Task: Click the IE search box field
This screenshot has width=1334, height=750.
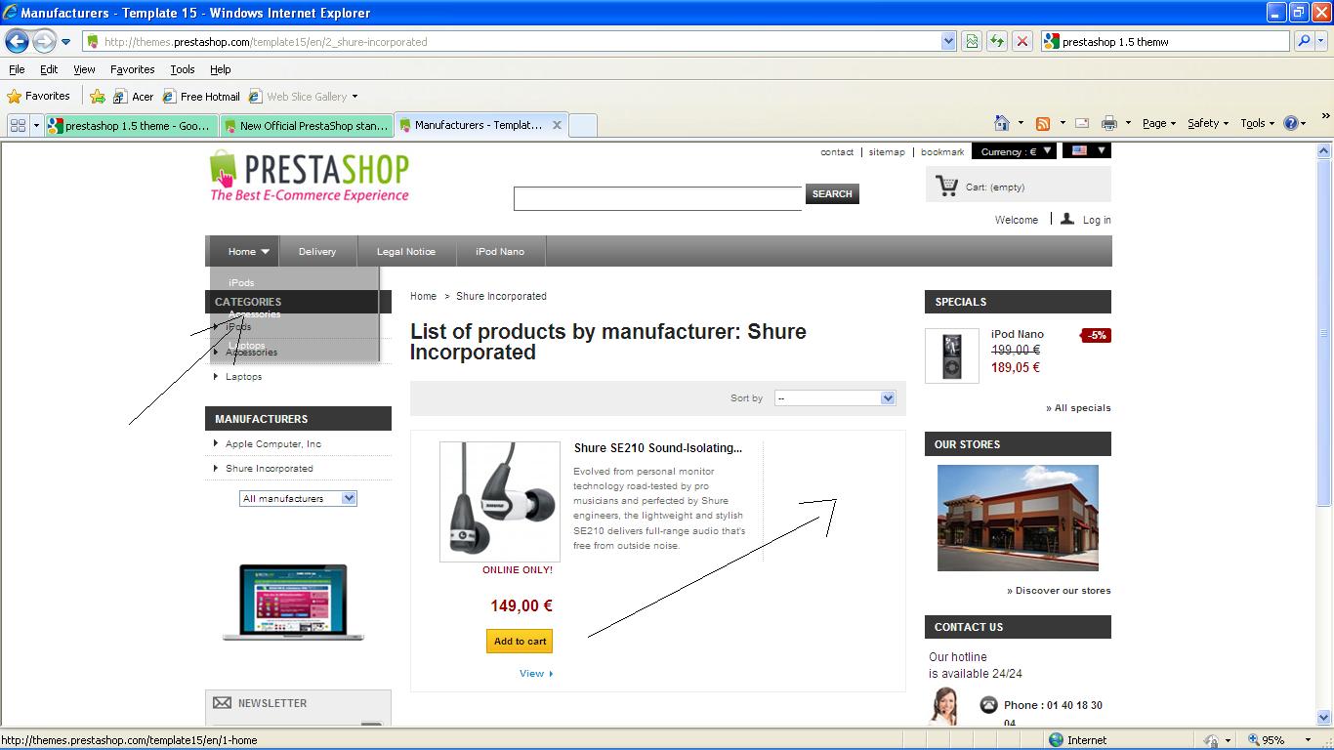Action: 1166,41
